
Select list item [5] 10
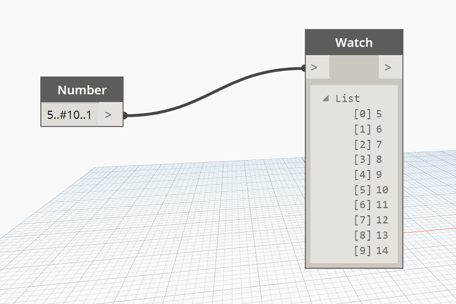point(371,190)
